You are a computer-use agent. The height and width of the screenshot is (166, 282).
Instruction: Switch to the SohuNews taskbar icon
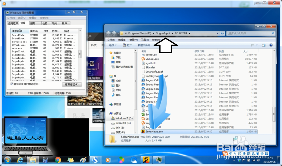coord(146,160)
